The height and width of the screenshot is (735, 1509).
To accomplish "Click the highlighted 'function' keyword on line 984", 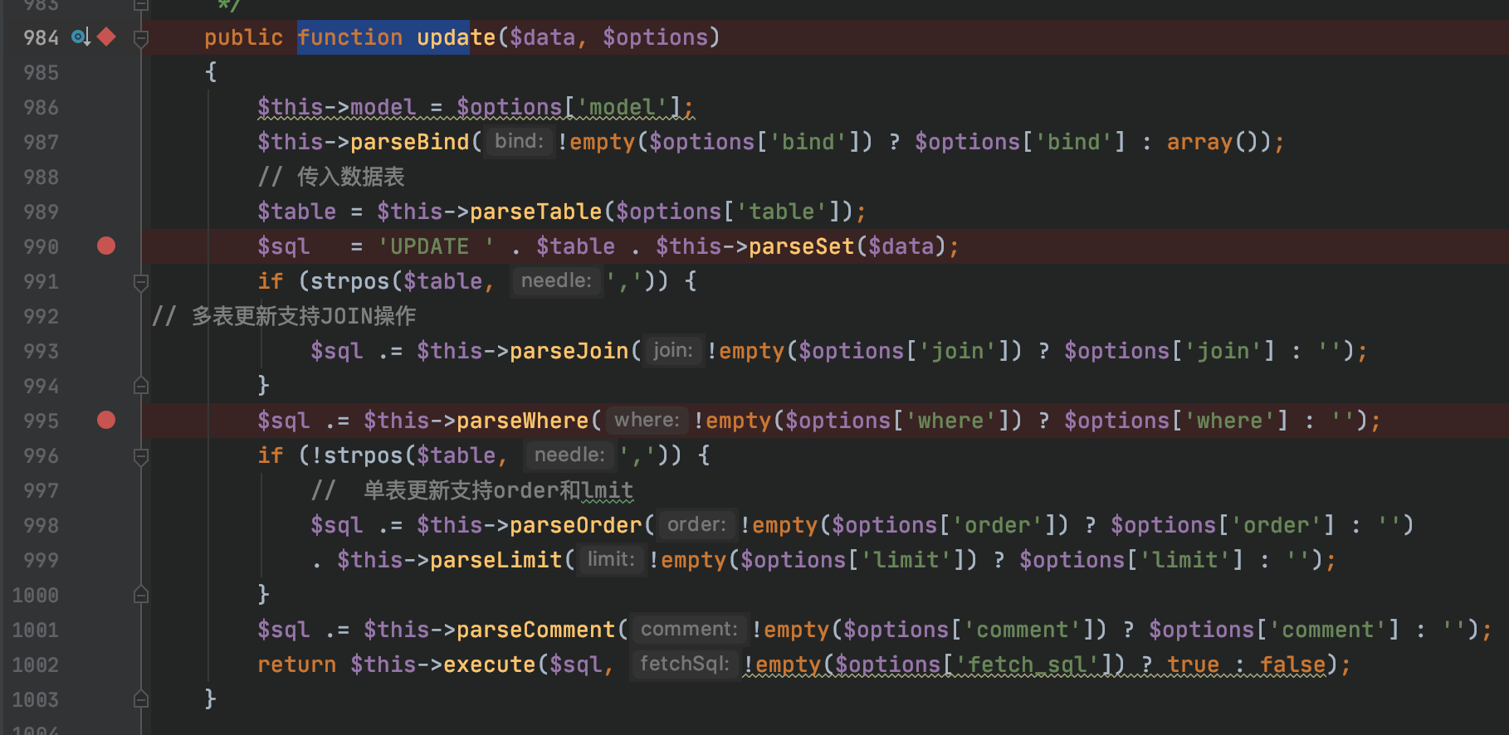I will (x=349, y=37).
